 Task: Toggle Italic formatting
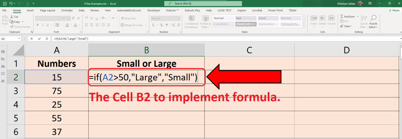point(42,25)
